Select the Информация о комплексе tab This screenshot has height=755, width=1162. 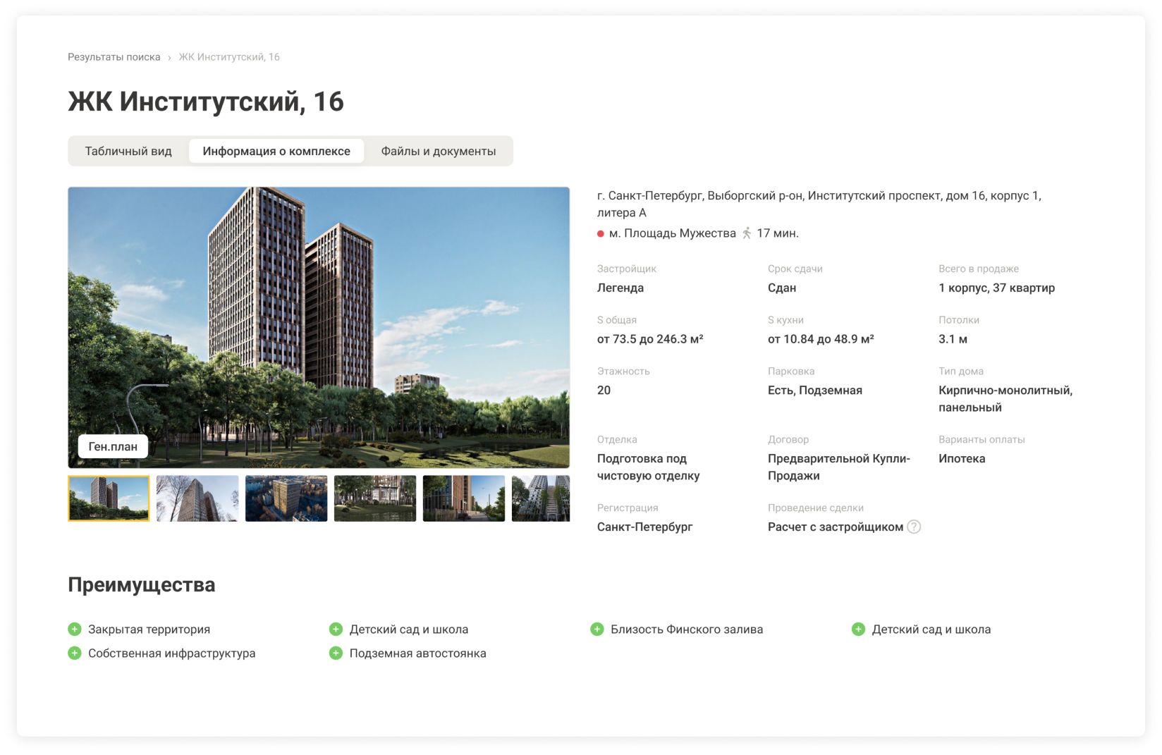276,151
